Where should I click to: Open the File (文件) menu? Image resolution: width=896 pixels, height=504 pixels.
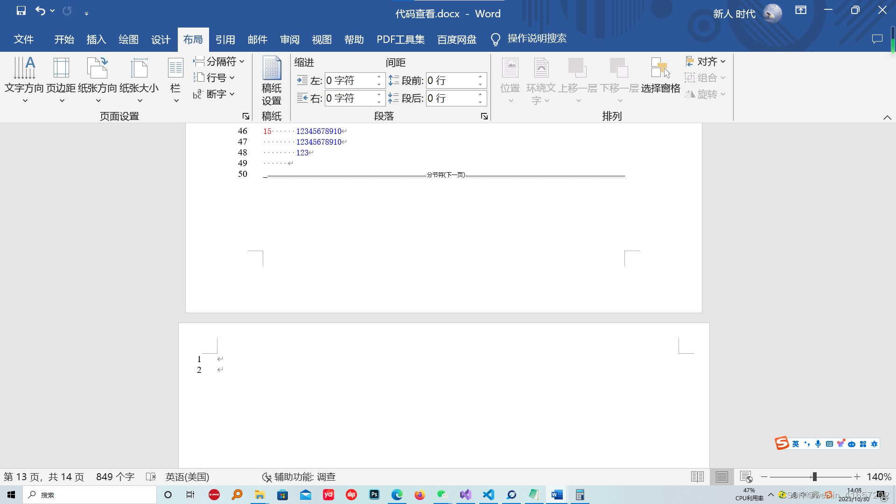(23, 40)
